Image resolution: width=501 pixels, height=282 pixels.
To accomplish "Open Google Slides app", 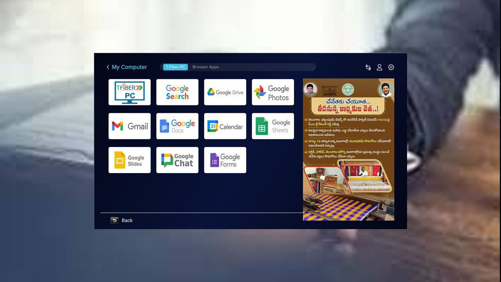I will point(130,160).
